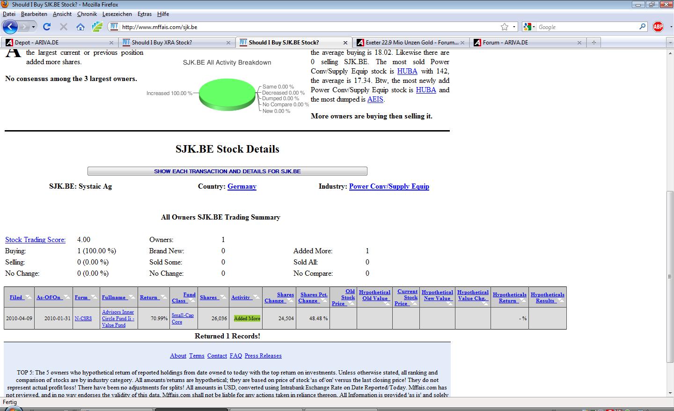This screenshot has height=411, width=674.
Task: Reload the page with the refresh icon
Action: [47, 27]
